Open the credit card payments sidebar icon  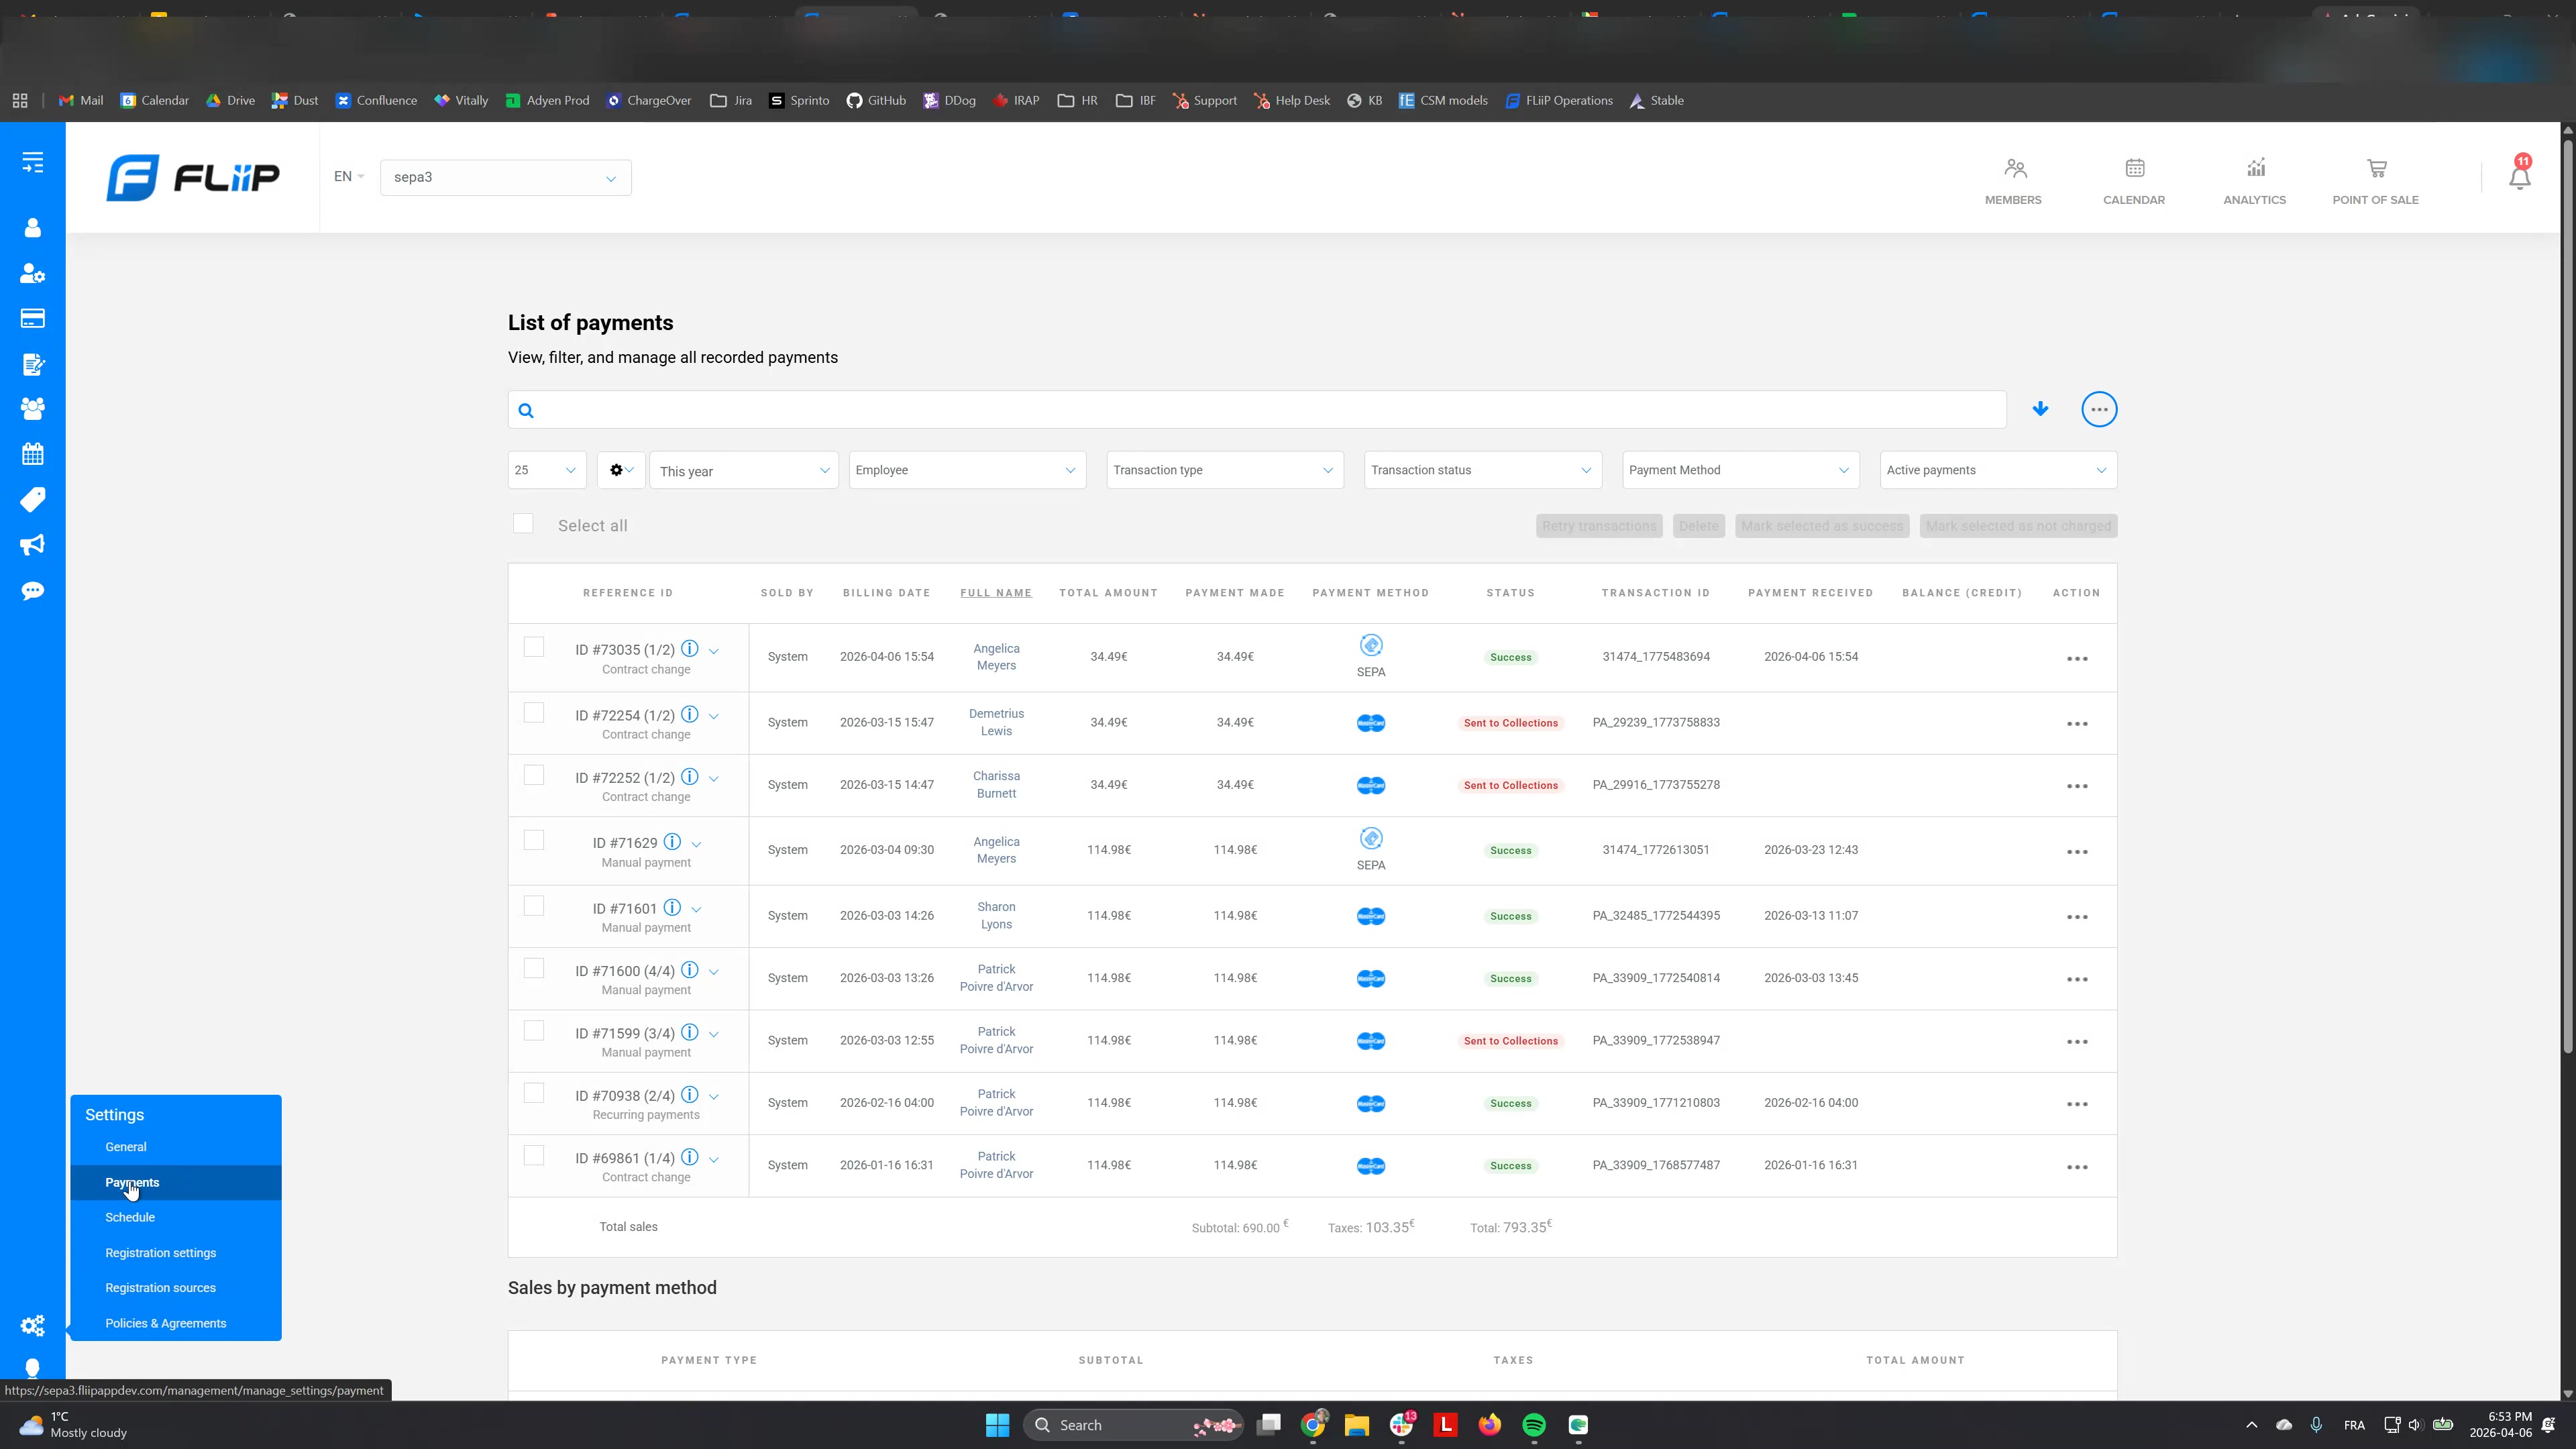pyautogui.click(x=33, y=319)
